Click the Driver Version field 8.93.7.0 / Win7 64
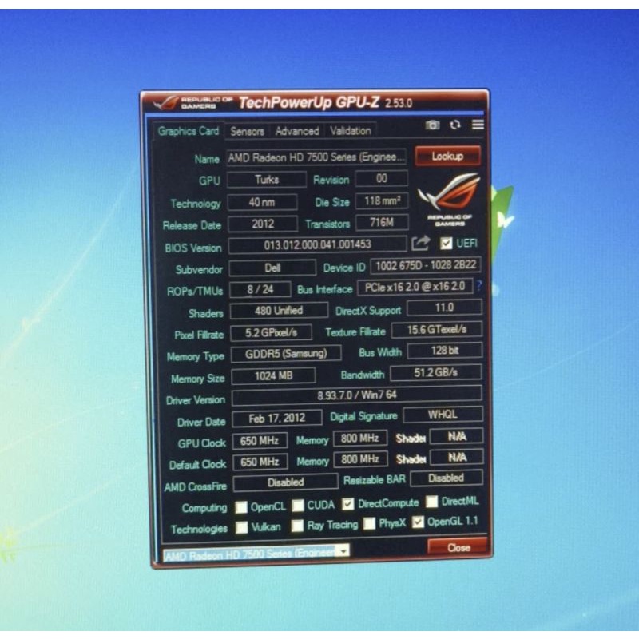The height and width of the screenshot is (639, 639). pyautogui.click(x=356, y=395)
